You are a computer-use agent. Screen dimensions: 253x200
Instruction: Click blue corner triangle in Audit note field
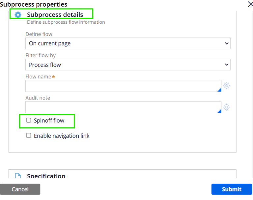click(x=219, y=111)
